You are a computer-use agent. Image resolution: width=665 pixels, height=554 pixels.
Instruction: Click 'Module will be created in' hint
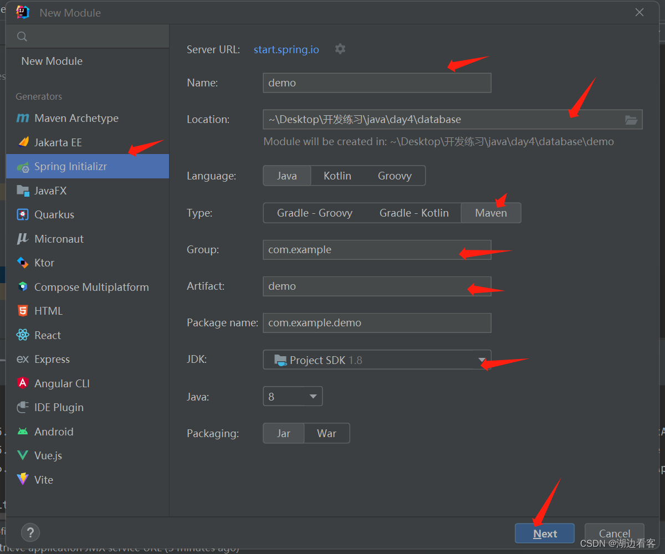click(x=438, y=142)
